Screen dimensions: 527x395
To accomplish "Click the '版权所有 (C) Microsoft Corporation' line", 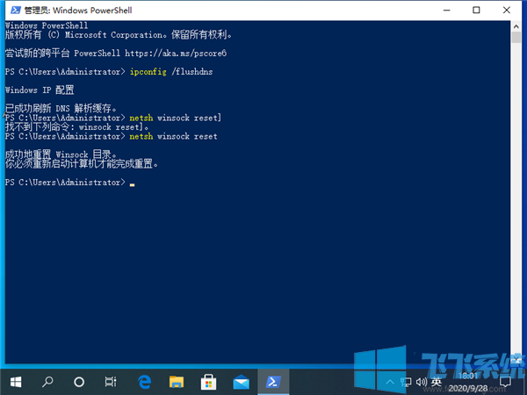I will click(119, 34).
